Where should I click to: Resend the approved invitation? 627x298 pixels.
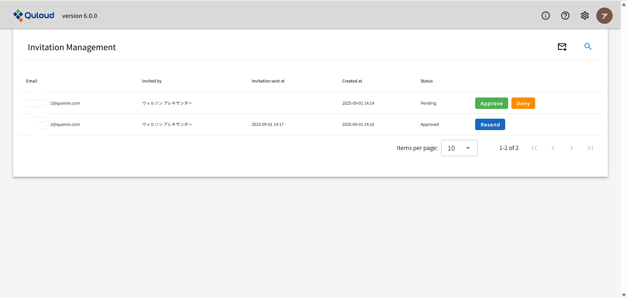pos(490,125)
